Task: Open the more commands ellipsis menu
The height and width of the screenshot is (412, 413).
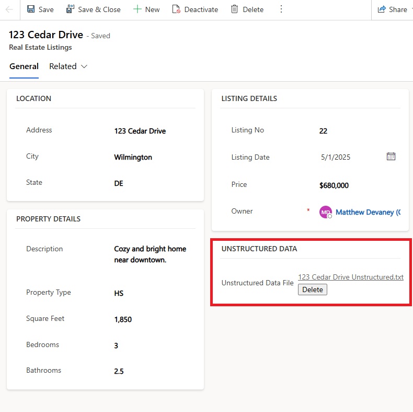Action: click(281, 9)
